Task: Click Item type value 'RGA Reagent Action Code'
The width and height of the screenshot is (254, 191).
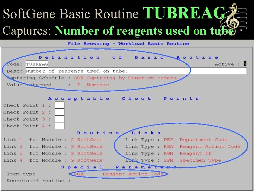Action: (119, 174)
